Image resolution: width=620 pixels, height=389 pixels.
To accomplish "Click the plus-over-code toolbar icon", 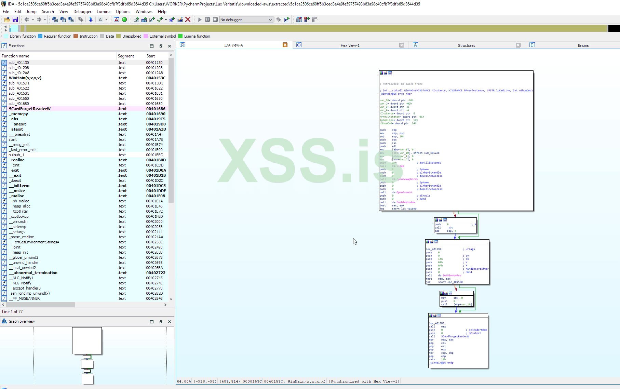I will coord(136,19).
